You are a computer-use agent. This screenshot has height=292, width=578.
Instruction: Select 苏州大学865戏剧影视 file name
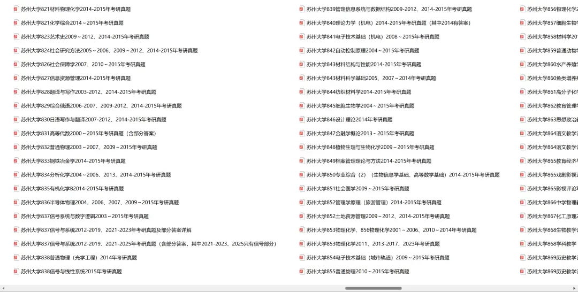(552, 174)
